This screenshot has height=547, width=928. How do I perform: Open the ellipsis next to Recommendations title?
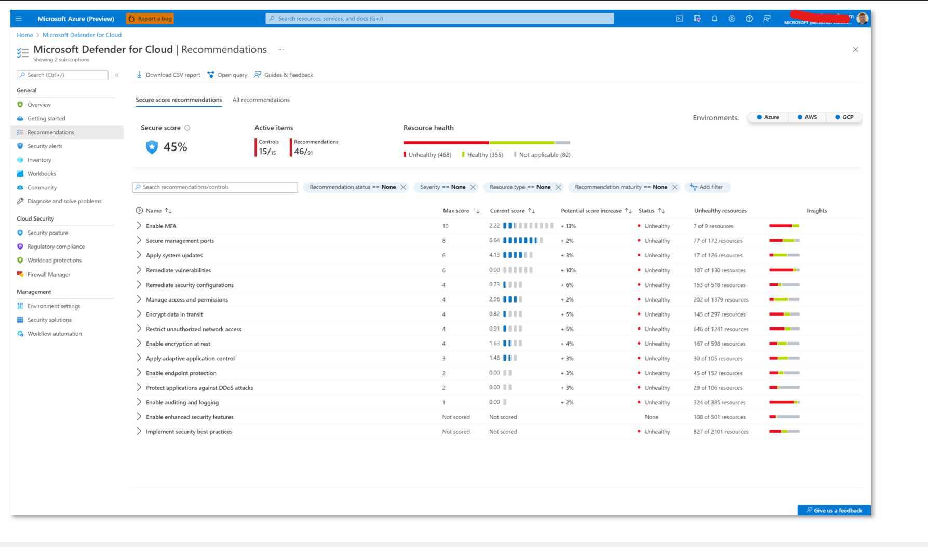pos(281,50)
